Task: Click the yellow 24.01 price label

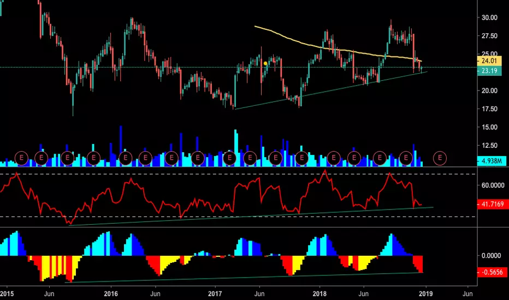Action: [x=489, y=61]
